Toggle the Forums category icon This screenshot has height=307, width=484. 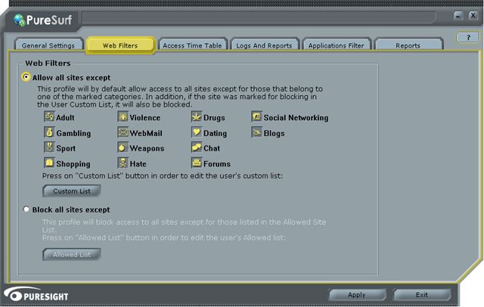pos(197,163)
